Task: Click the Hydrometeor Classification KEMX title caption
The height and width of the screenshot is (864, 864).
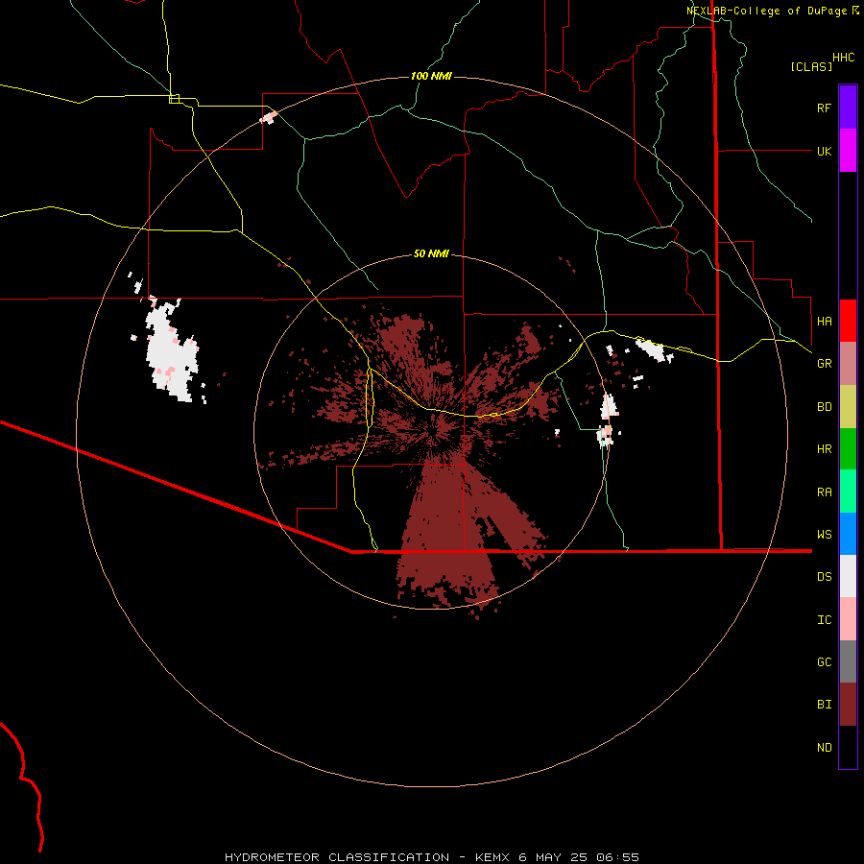Action: point(431,857)
